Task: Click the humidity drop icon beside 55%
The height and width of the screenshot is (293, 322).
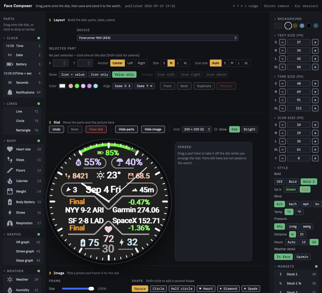Action: pyautogui.click(x=78, y=162)
